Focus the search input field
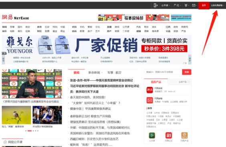Viewport: 226px width, 147px height. (x=163, y=72)
